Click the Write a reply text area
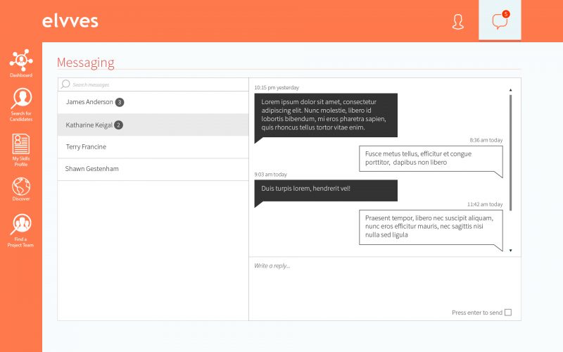This screenshot has height=352, width=563. point(384,289)
